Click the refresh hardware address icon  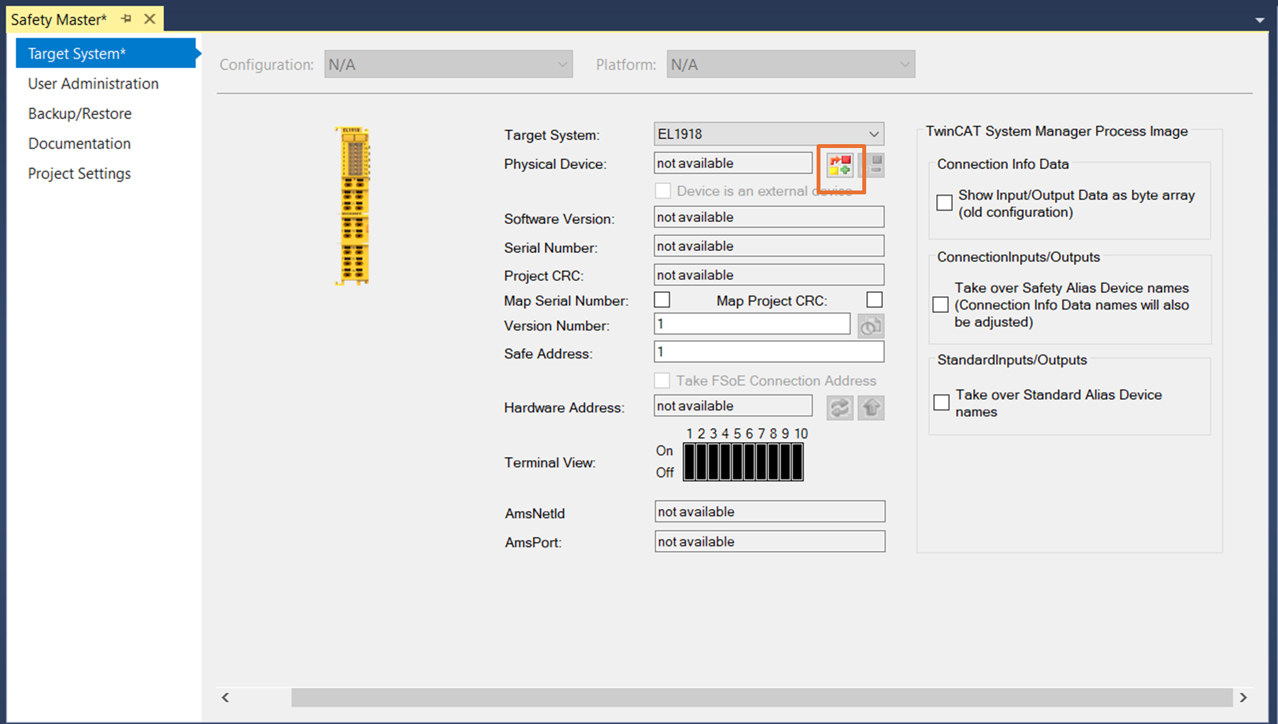click(840, 408)
